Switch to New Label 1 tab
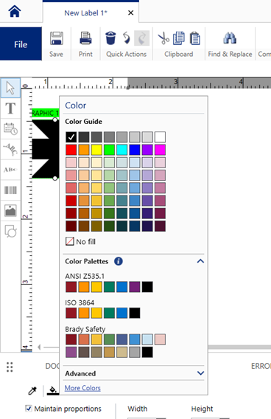271x419 pixels. (86, 13)
